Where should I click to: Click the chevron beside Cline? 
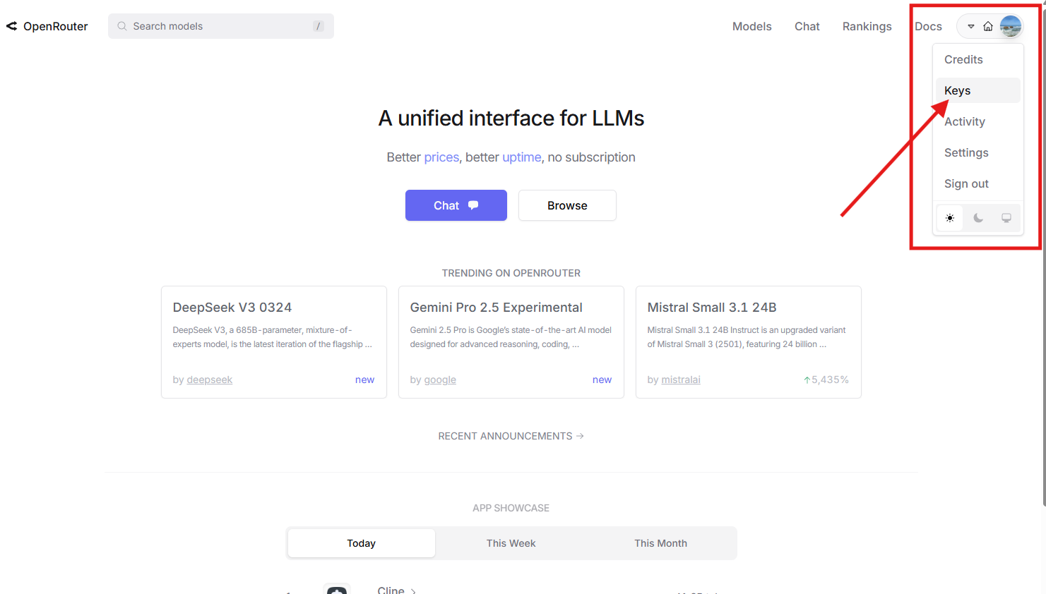click(x=413, y=591)
